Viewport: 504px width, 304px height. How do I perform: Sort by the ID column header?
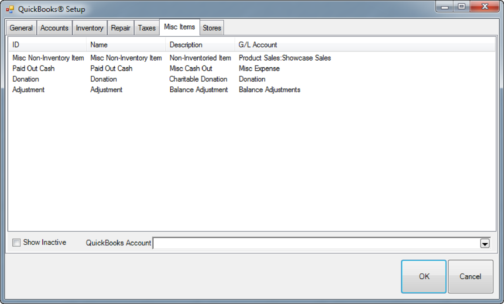point(47,44)
